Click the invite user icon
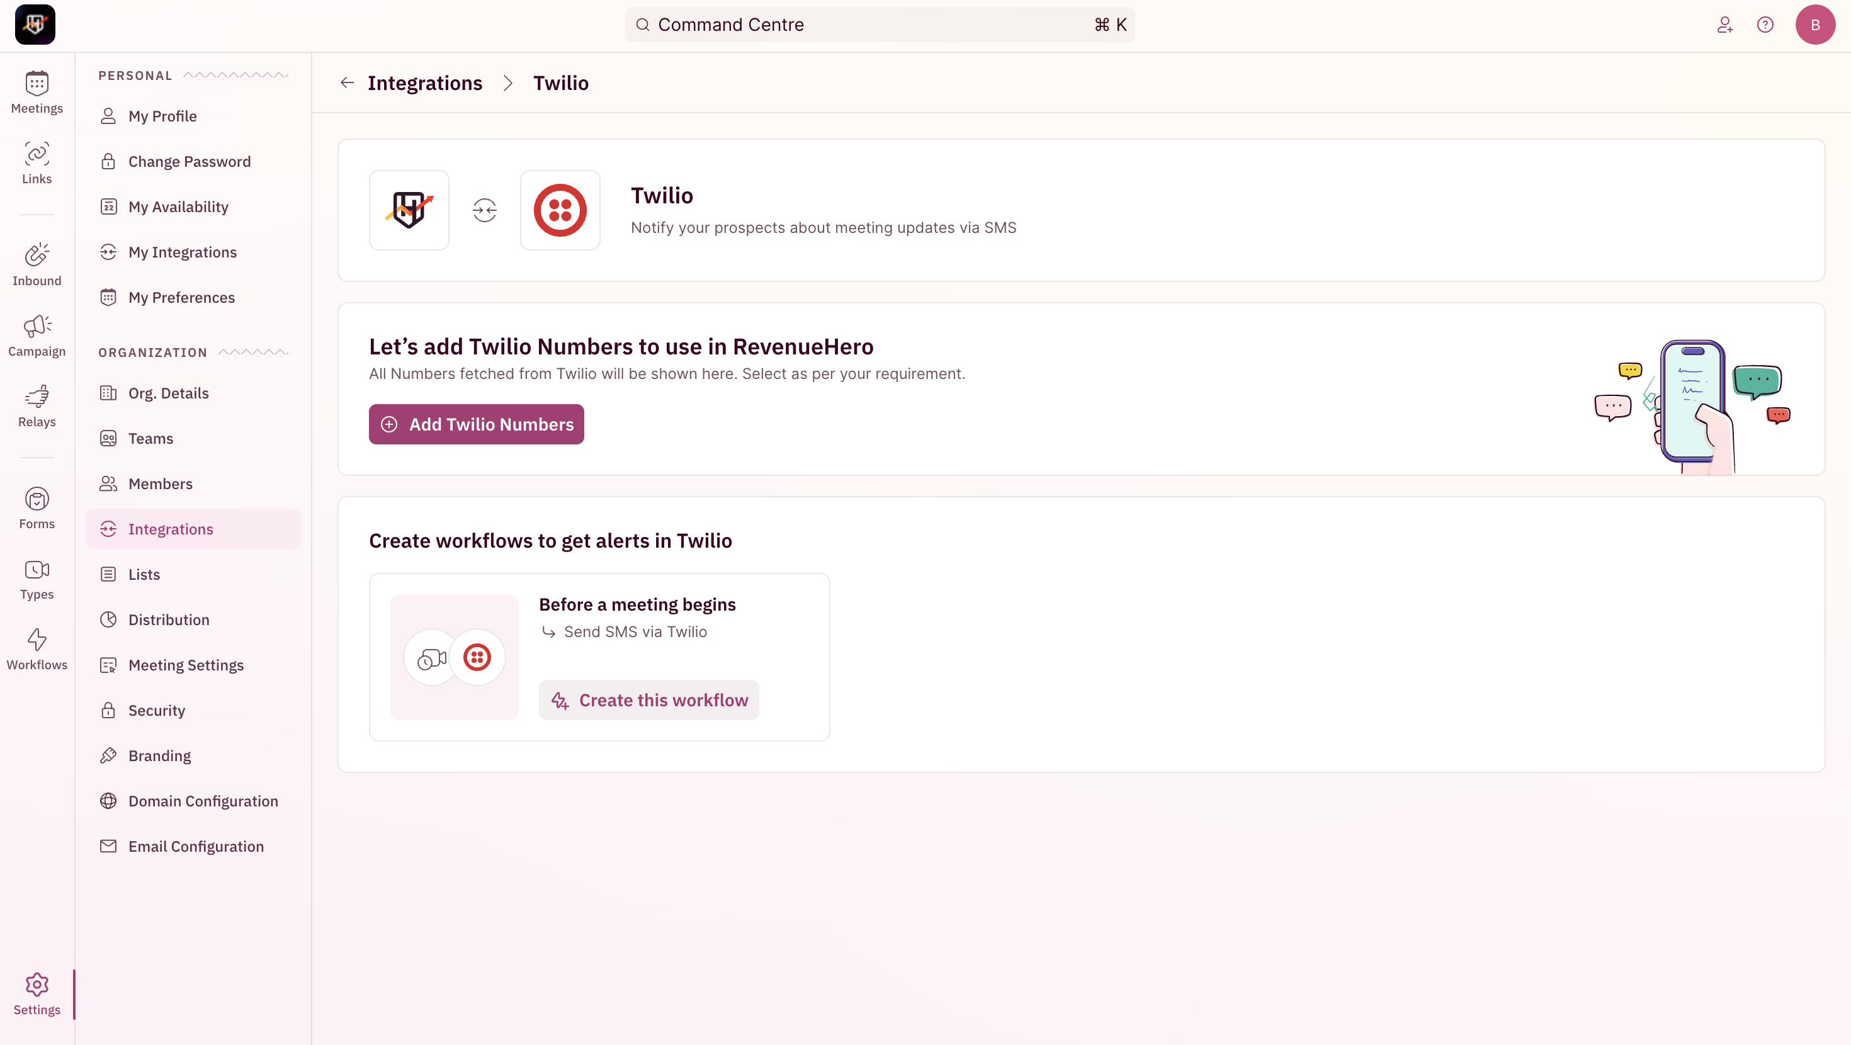 1725,25
